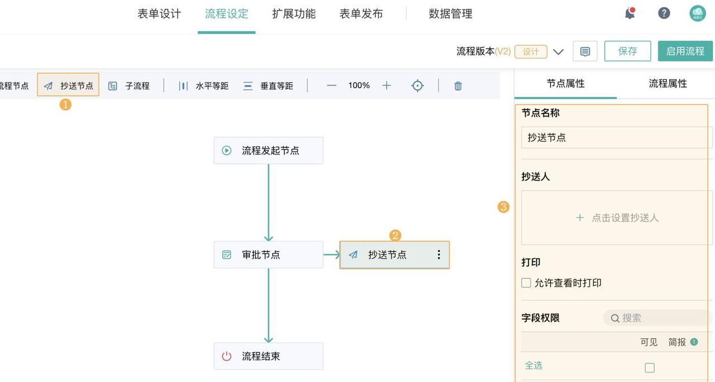Viewport: 715px width, 382px height.
Task: Switch to 流程设定 tab
Action: (226, 14)
